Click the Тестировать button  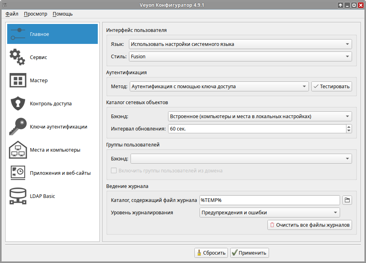click(331, 86)
